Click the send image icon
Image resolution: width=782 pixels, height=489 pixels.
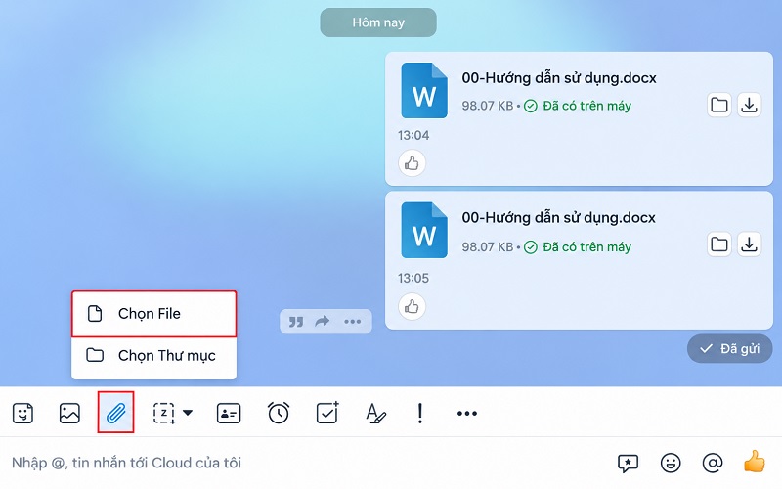(69, 413)
